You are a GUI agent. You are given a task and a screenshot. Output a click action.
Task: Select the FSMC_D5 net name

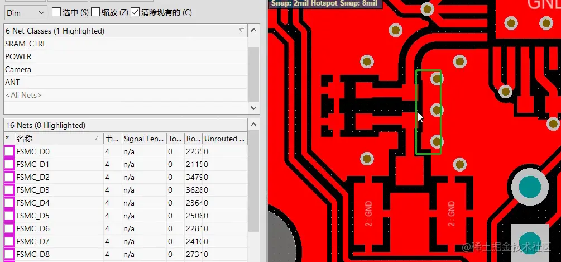click(x=33, y=216)
